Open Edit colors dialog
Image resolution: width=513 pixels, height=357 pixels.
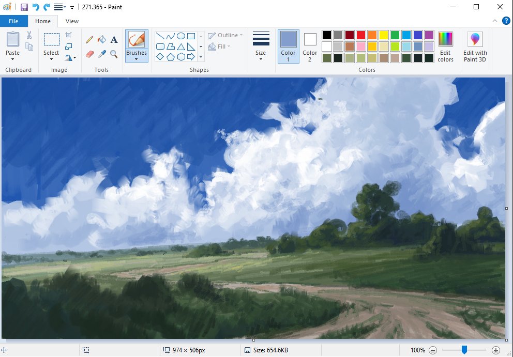click(445, 46)
